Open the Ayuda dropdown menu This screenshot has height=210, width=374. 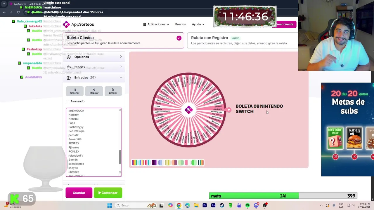tap(198, 24)
